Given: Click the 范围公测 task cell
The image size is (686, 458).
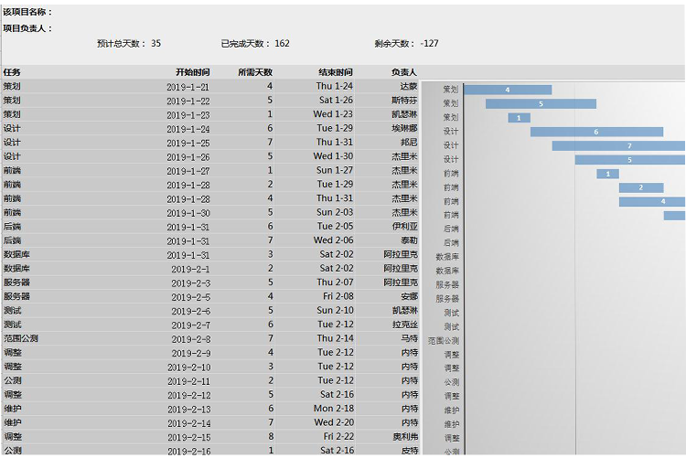Looking at the screenshot, I should [20, 338].
